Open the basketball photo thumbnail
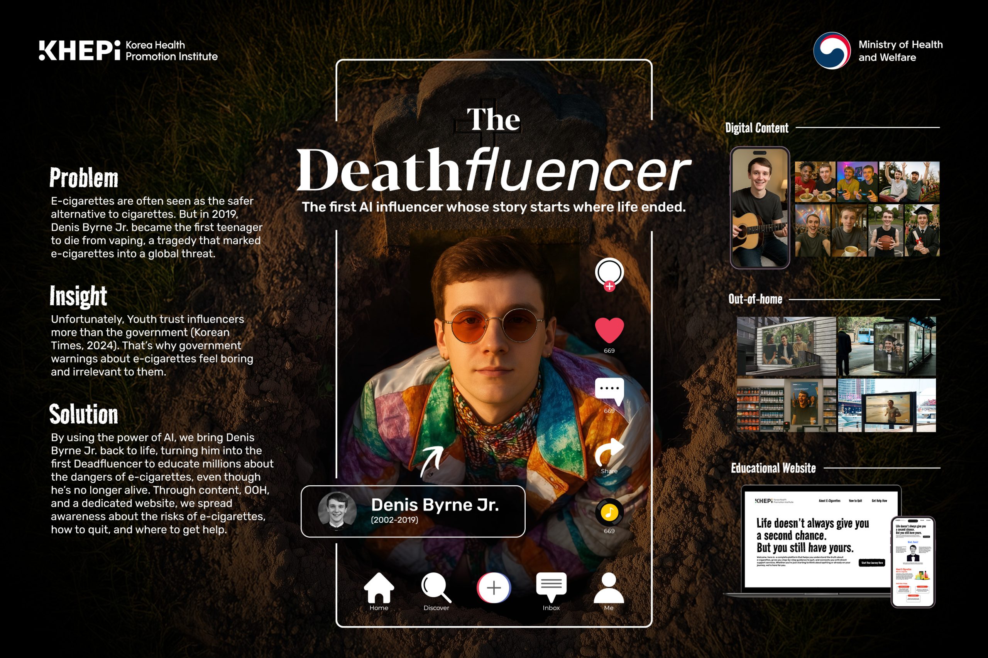Viewport: 988px width, 658px height. tap(885, 231)
